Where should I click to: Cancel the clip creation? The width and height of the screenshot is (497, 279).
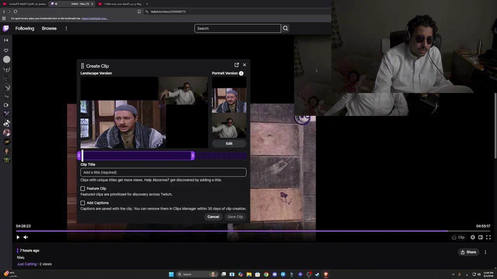pos(213,217)
